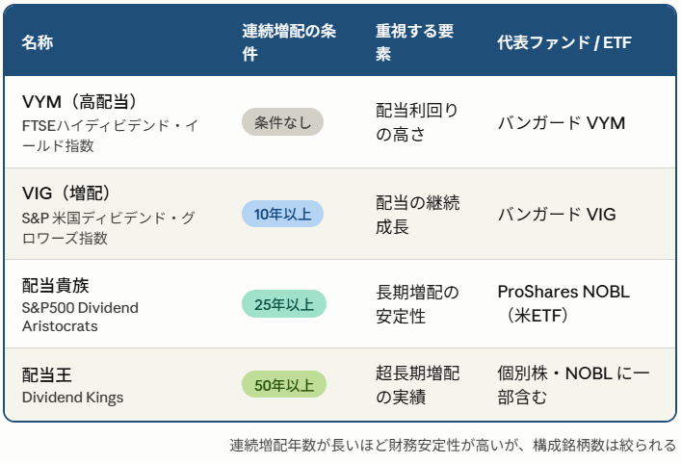681x463 pixels.
Task: Click the footnote caption below the table
Action: point(453,445)
